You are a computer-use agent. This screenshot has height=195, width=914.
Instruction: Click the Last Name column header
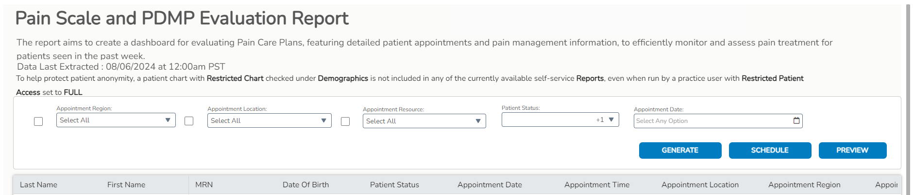tap(38, 185)
